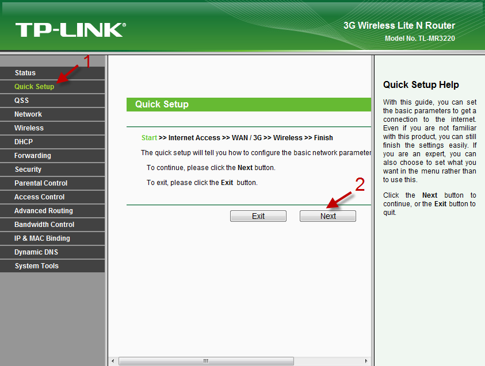Open the Dynamic DNS menu

tap(52, 252)
